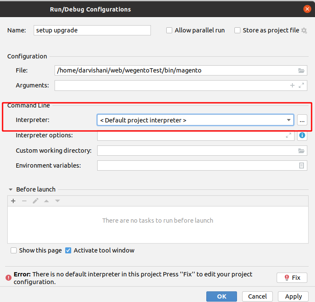
Task: Collapse the Before launch section
Action: click(11, 189)
